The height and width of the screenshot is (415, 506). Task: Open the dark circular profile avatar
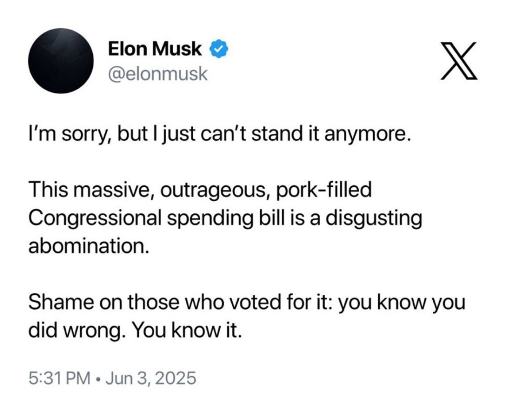pos(62,61)
